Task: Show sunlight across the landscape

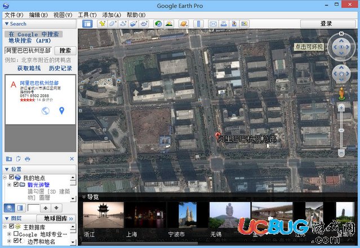Action: click(x=169, y=24)
